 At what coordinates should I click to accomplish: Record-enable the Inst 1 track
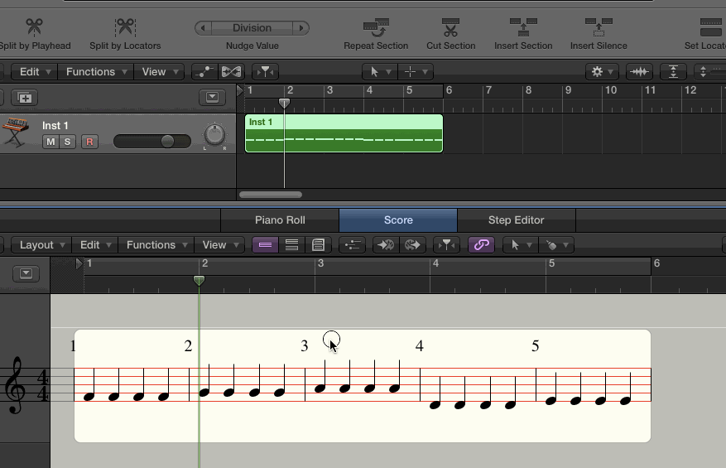tap(89, 142)
